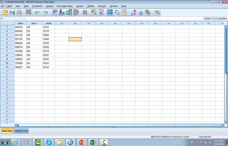Click the Open data document icon
This screenshot has width=228, height=146.
(5, 12)
